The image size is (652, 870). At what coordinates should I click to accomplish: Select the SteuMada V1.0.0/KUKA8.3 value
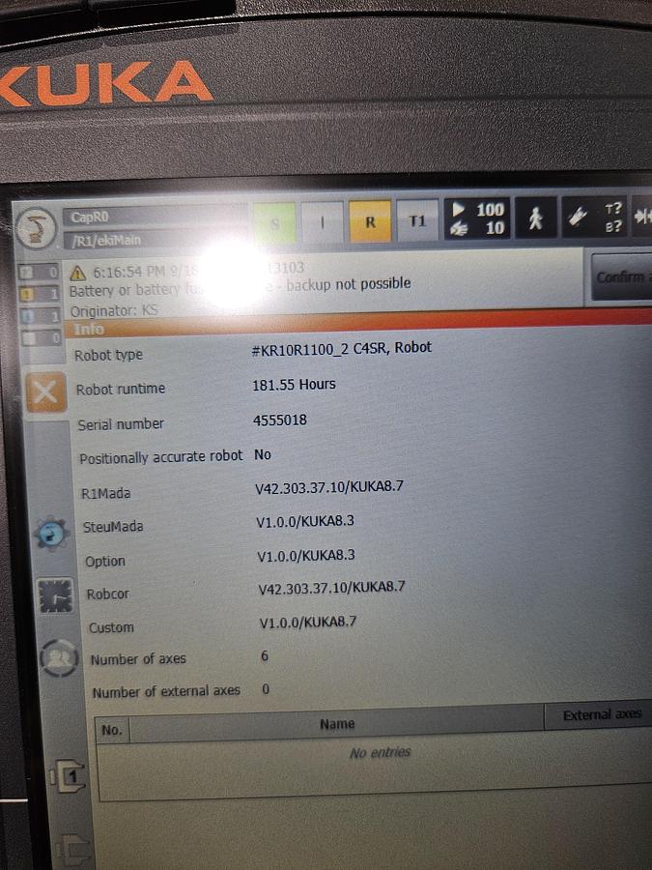(305, 522)
